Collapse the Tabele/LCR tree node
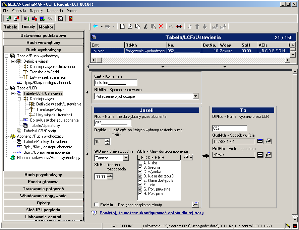Image resolution: width=299 pixels, height=230 pixels. 6,88
